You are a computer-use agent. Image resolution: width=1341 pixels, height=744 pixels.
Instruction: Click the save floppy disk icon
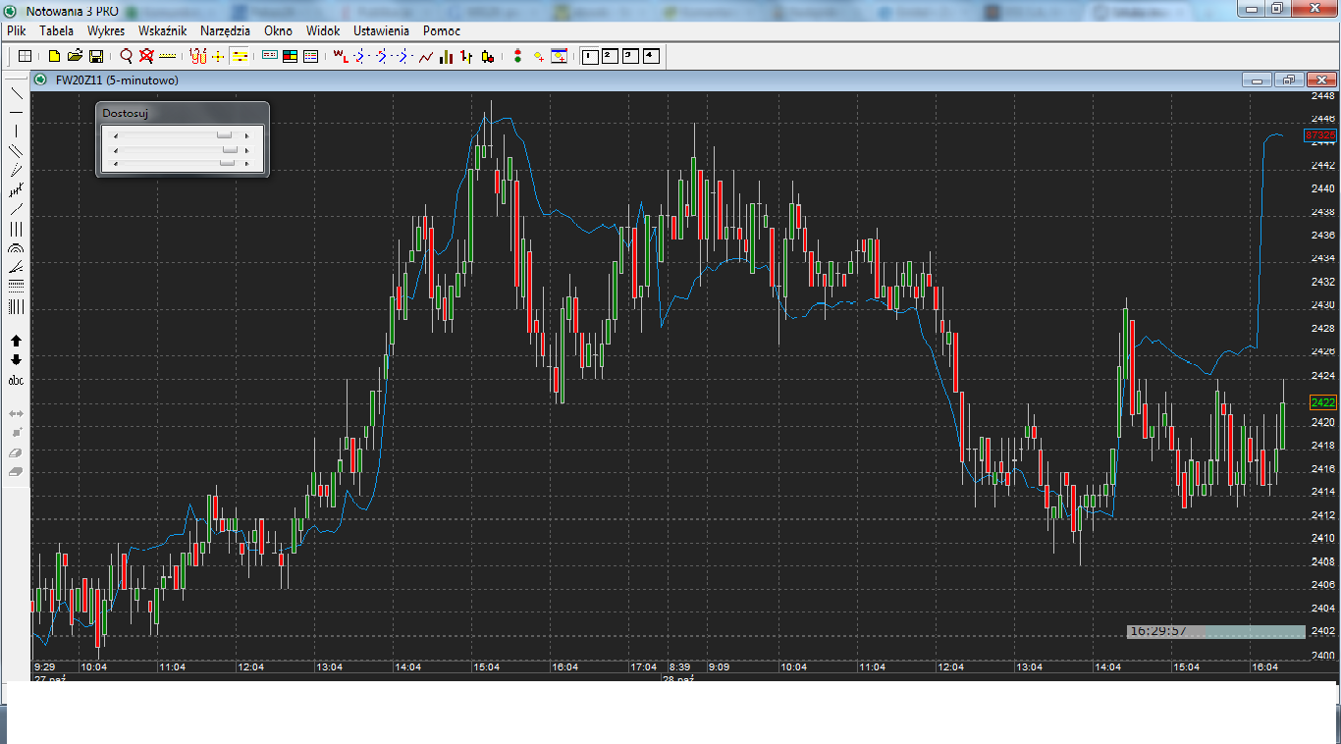(x=96, y=57)
